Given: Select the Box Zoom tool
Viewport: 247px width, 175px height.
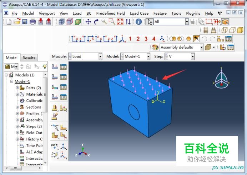Looking at the screenshot, I should [112, 21].
